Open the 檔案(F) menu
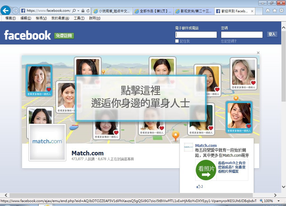This screenshot has height=206, width=286. click(11, 18)
